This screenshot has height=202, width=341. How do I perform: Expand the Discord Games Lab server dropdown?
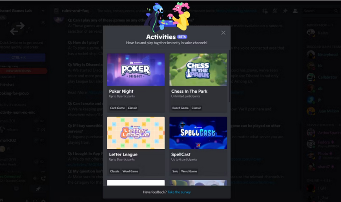tap(43, 10)
